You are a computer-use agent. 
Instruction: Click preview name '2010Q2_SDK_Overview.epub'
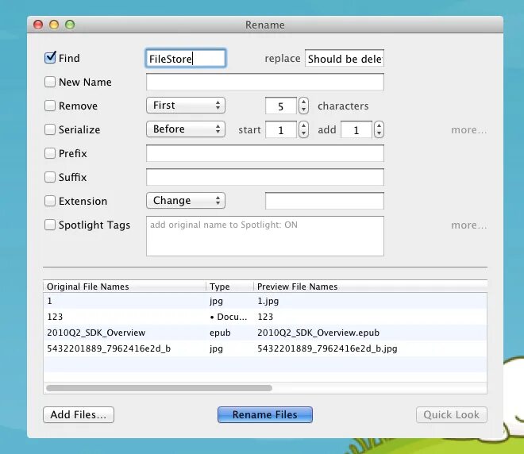[x=318, y=333]
